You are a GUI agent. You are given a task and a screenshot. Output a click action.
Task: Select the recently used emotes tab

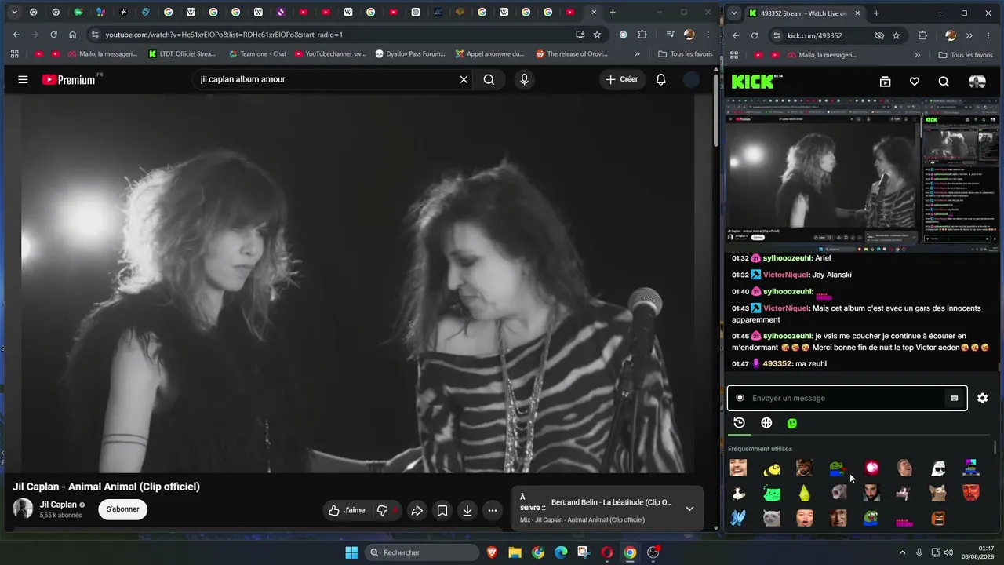coord(739,423)
